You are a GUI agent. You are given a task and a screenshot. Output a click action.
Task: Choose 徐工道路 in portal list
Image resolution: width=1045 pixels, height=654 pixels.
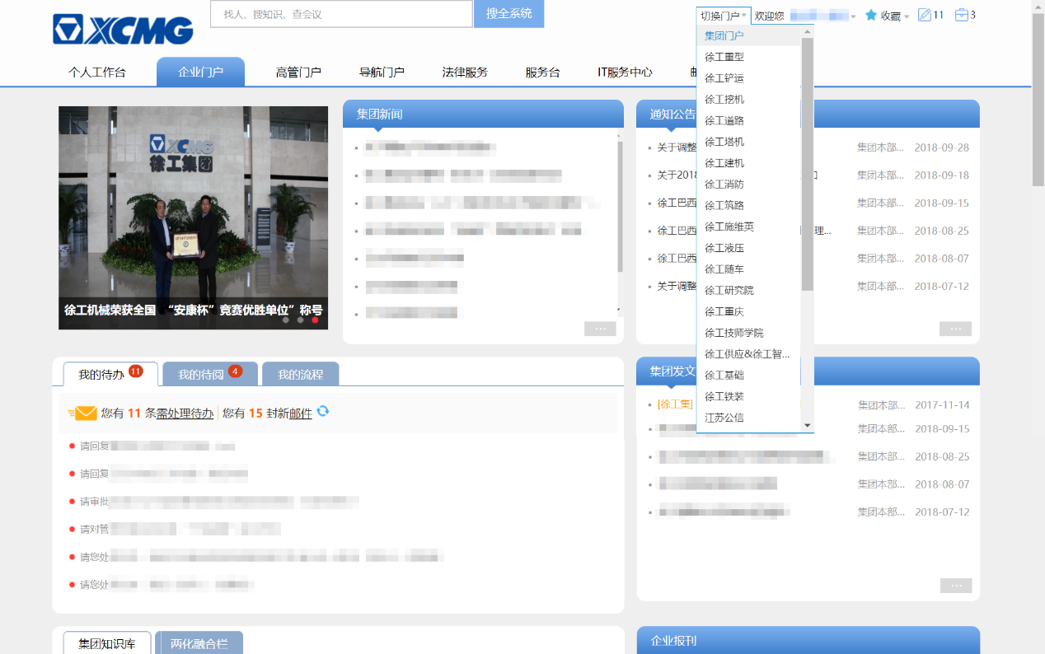[748, 120]
